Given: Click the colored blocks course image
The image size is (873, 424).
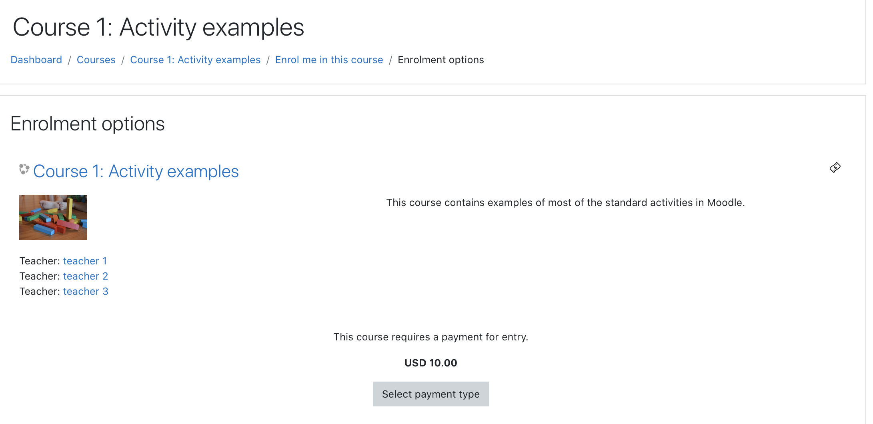Looking at the screenshot, I should [53, 217].
